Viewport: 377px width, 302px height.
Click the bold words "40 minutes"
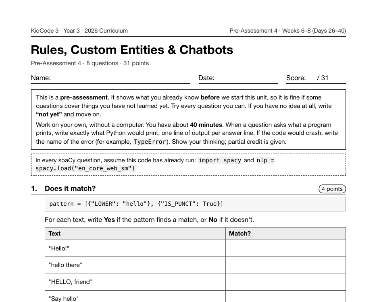[x=206, y=125]
